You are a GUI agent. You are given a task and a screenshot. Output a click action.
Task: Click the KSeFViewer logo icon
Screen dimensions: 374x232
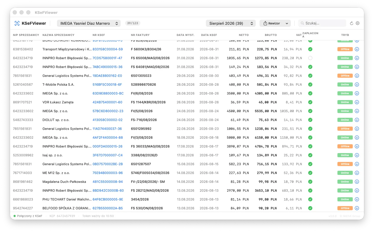(x=17, y=23)
